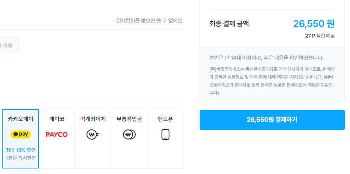
Task: Click the blue 26,550 원 total amount
Action: pyautogui.click(x=314, y=24)
